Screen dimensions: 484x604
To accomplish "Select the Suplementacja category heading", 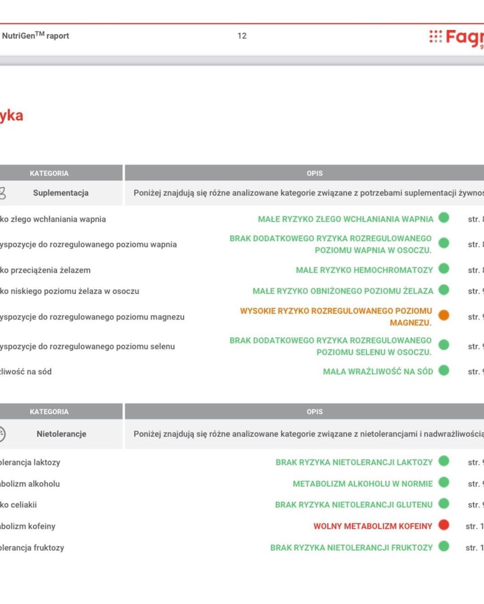I will coord(60,193).
